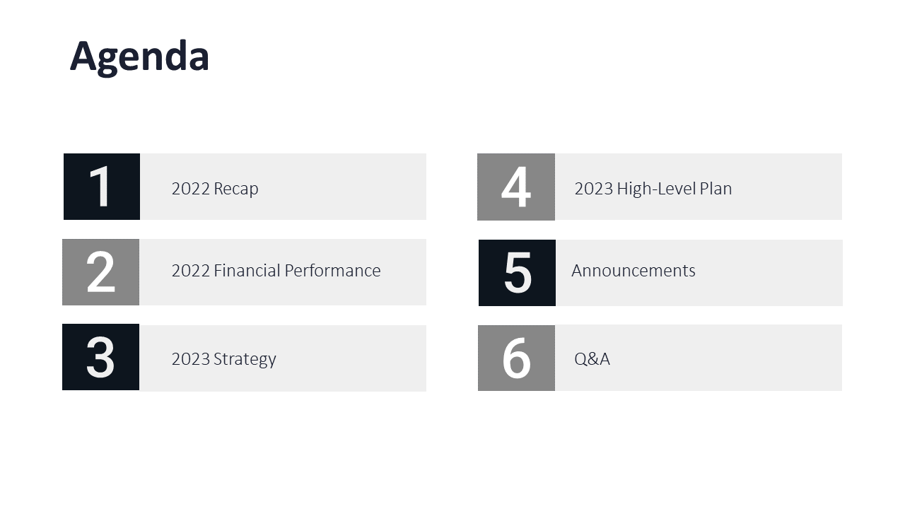Viewport: 905px width, 509px height.
Task: Select the dark number 5 box
Action: tap(517, 273)
